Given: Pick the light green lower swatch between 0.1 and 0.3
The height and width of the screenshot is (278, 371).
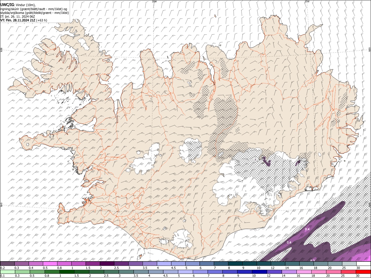Looking at the screenshot, I should click(x=8, y=272).
